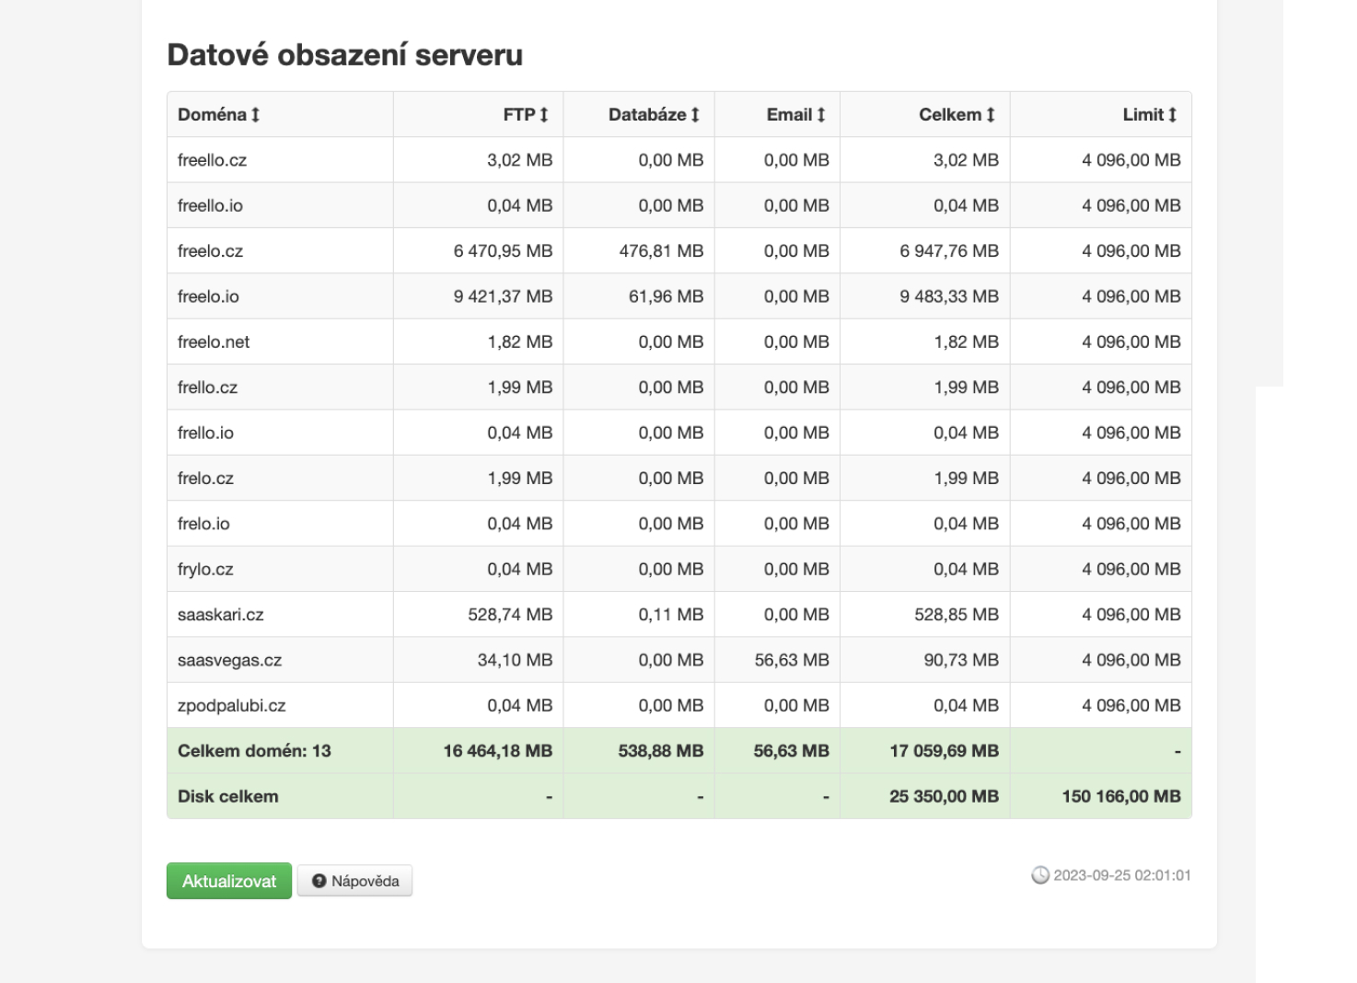Click the sort arrows icon beside Celkem
The image size is (1357, 983).
(x=991, y=115)
